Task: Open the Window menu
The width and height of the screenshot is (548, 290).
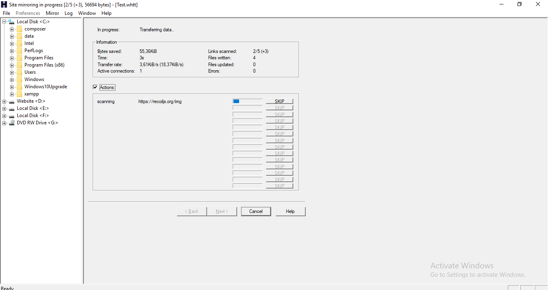Action: click(x=87, y=13)
